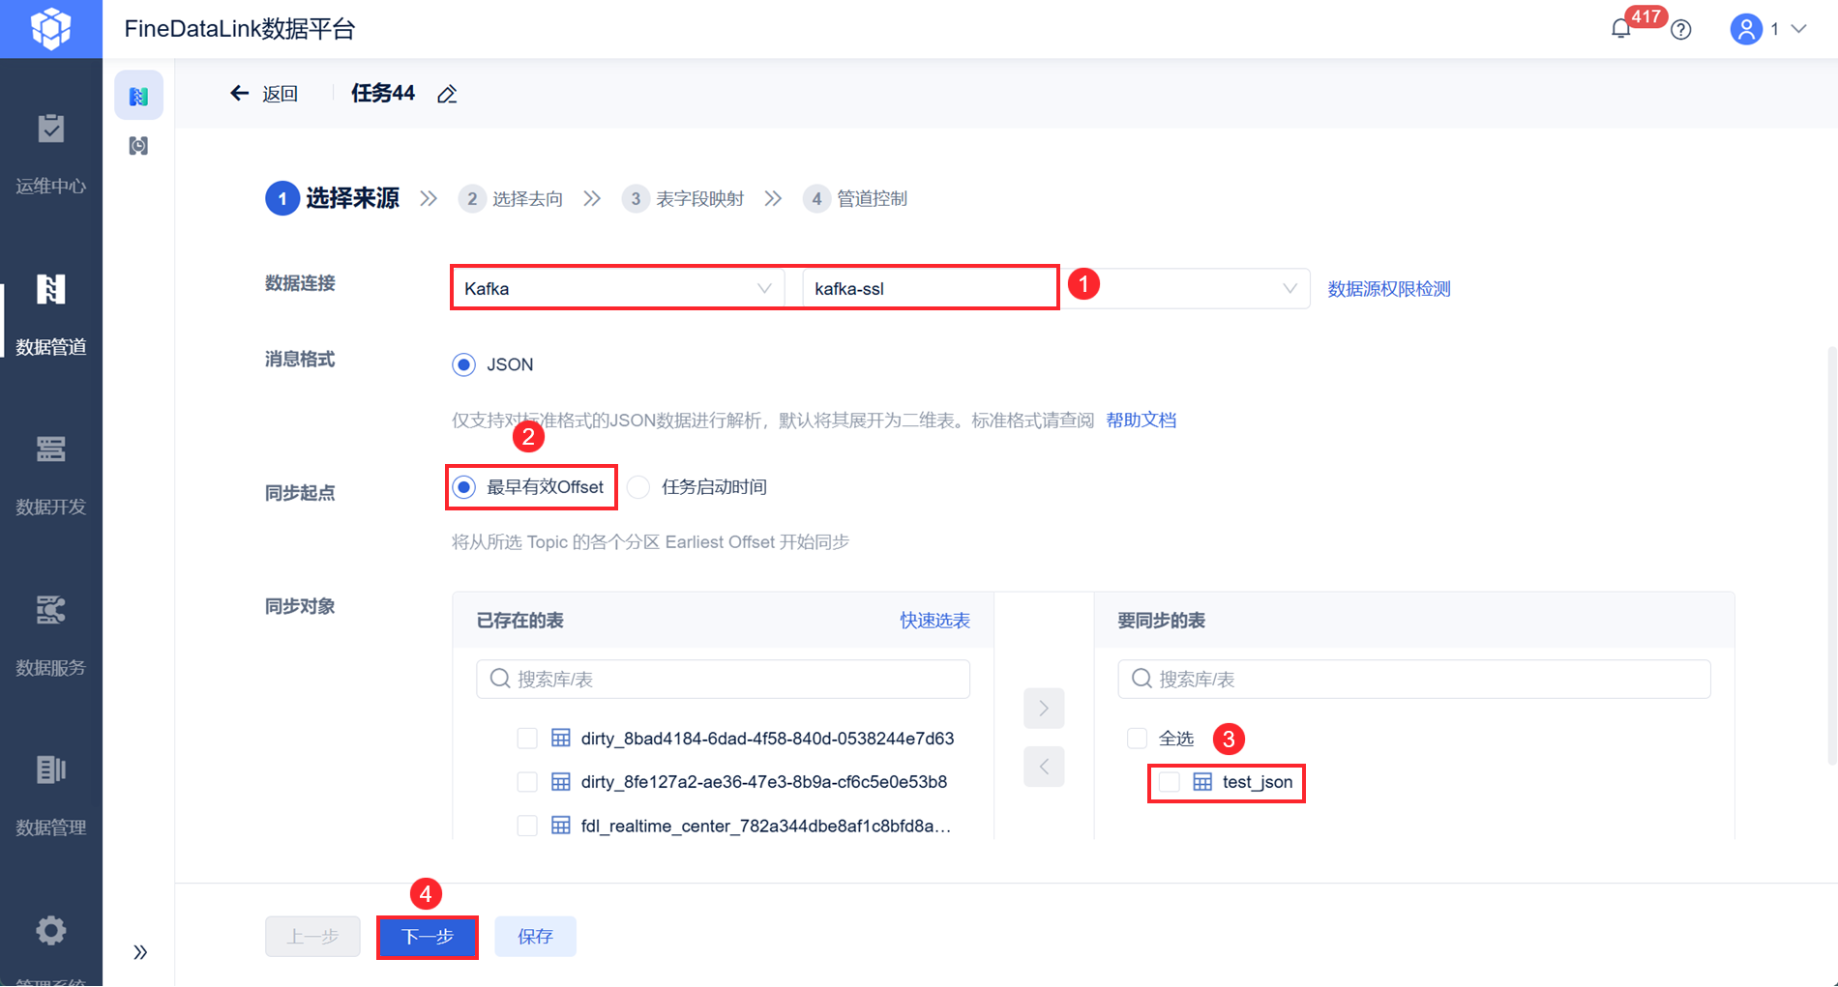Open 数据管道 in the sidebar
The height and width of the screenshot is (987, 1838).
50,315
